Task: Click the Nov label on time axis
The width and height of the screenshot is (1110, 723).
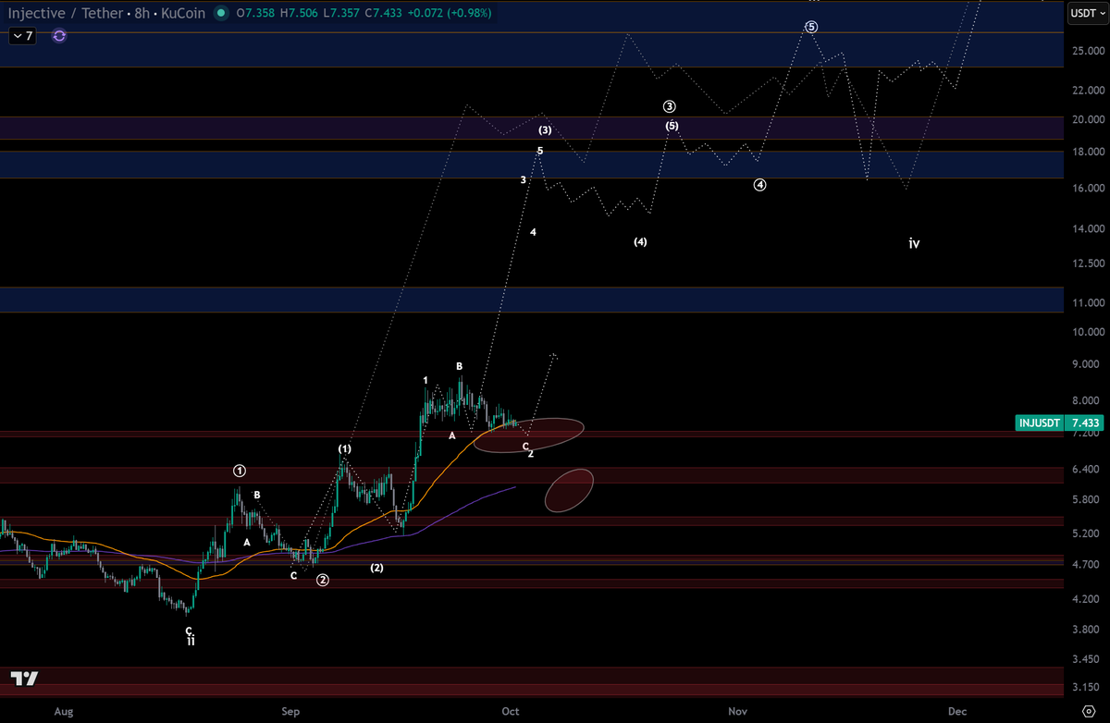Action: click(x=737, y=711)
